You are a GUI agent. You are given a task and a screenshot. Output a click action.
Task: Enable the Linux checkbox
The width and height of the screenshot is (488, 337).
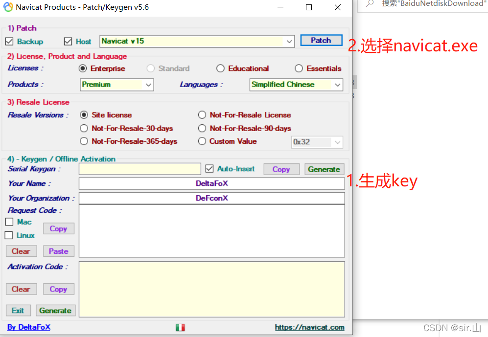[9, 235]
